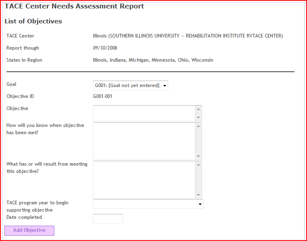Click inside the Objective text area

(x=144, y=113)
